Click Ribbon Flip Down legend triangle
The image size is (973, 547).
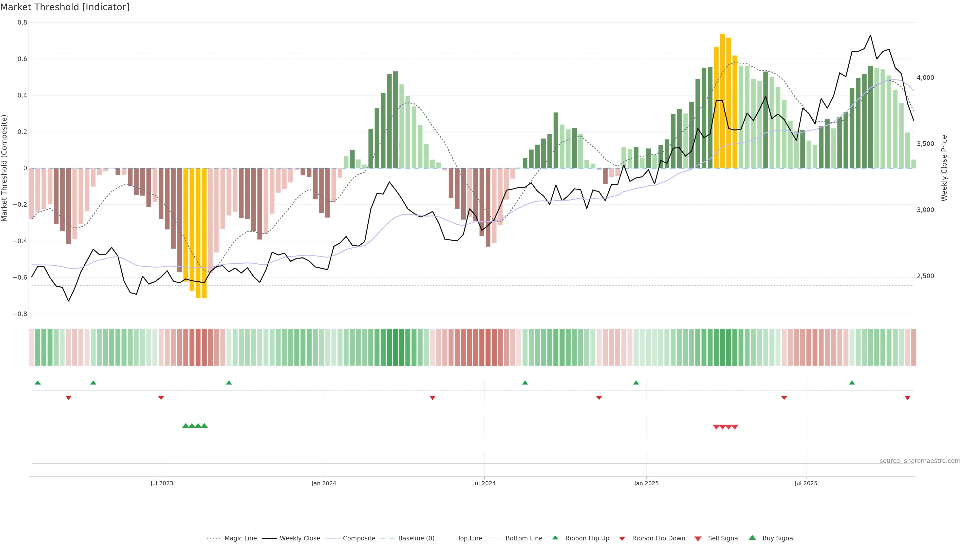pos(622,539)
